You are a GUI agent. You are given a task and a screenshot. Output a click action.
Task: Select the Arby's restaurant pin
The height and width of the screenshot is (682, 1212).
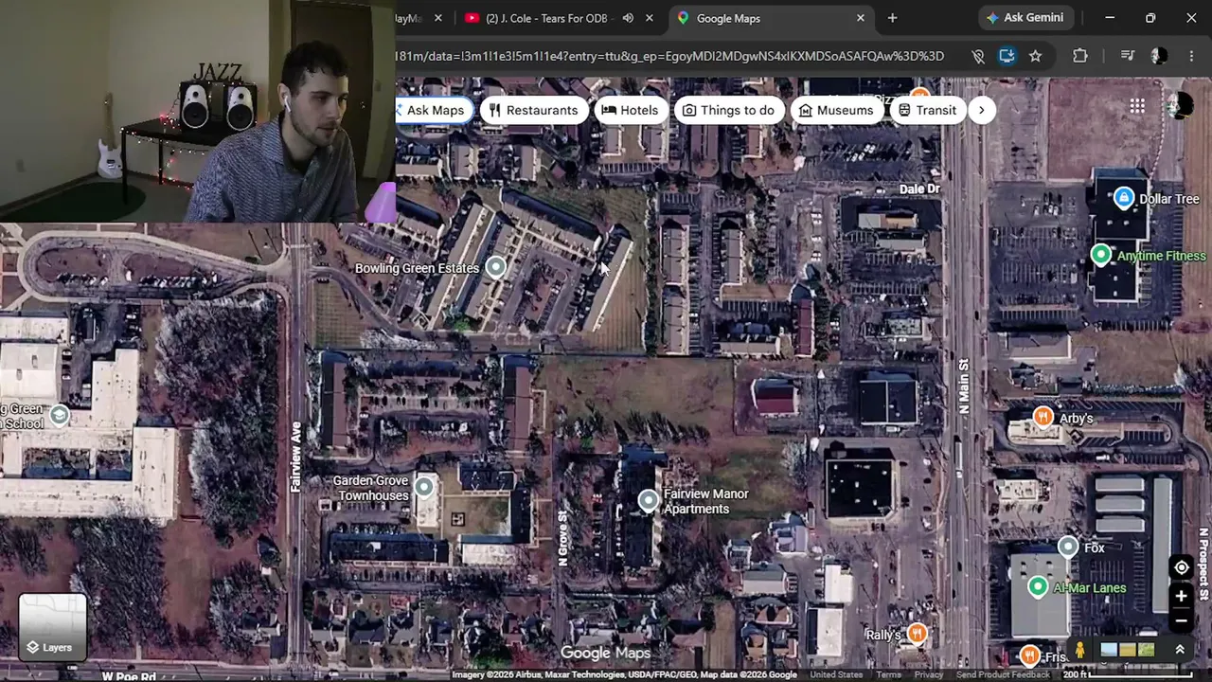1043,417
